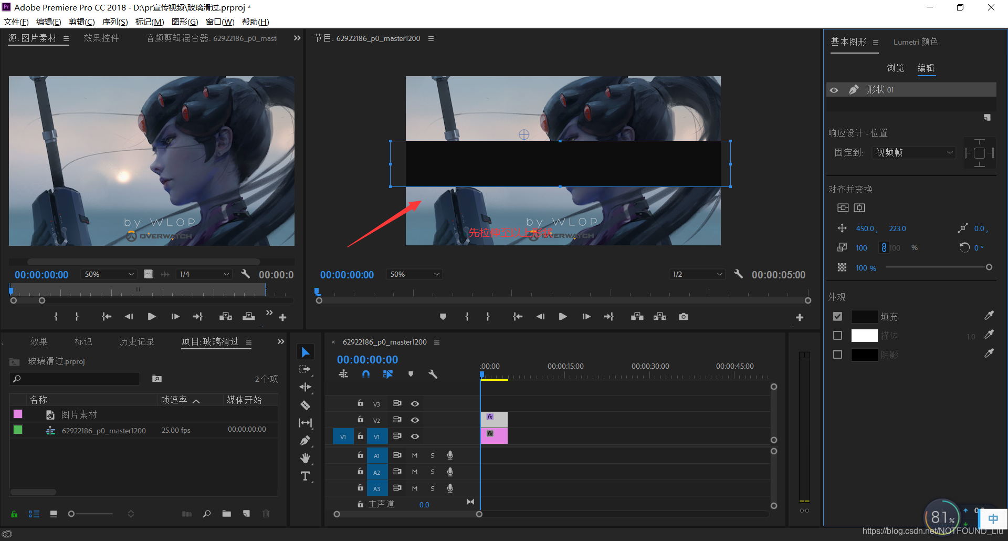Click Lift button in Program monitor
1008x541 pixels.
[x=637, y=317]
